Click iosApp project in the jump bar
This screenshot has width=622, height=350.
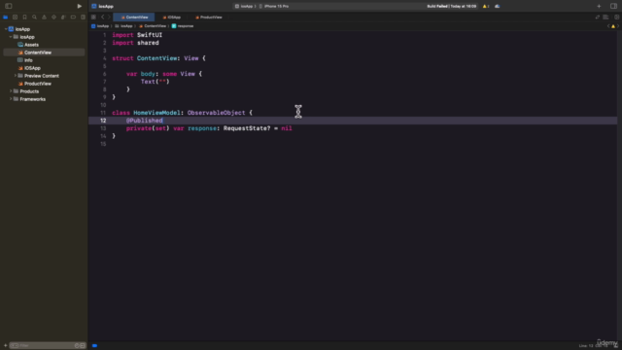tap(100, 26)
